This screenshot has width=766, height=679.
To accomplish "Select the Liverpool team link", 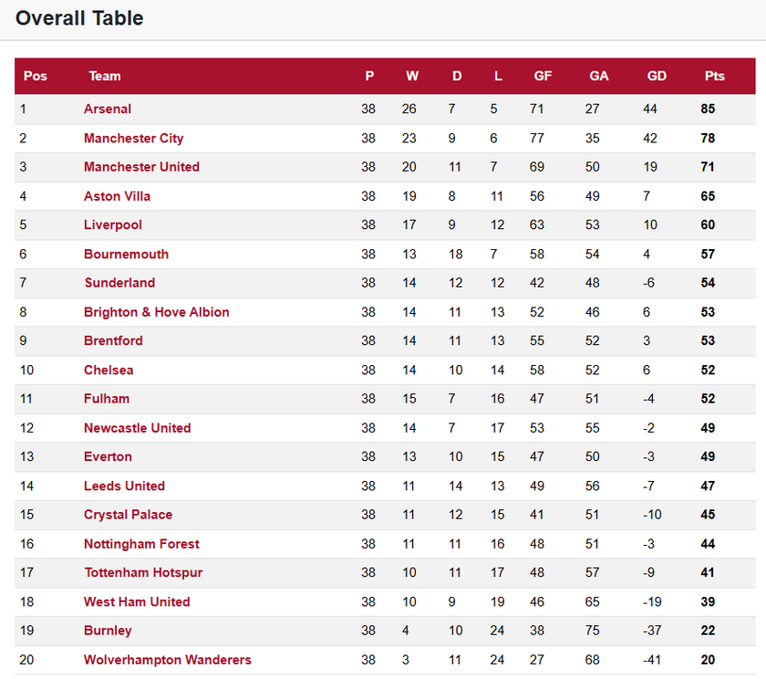I will tap(113, 225).
